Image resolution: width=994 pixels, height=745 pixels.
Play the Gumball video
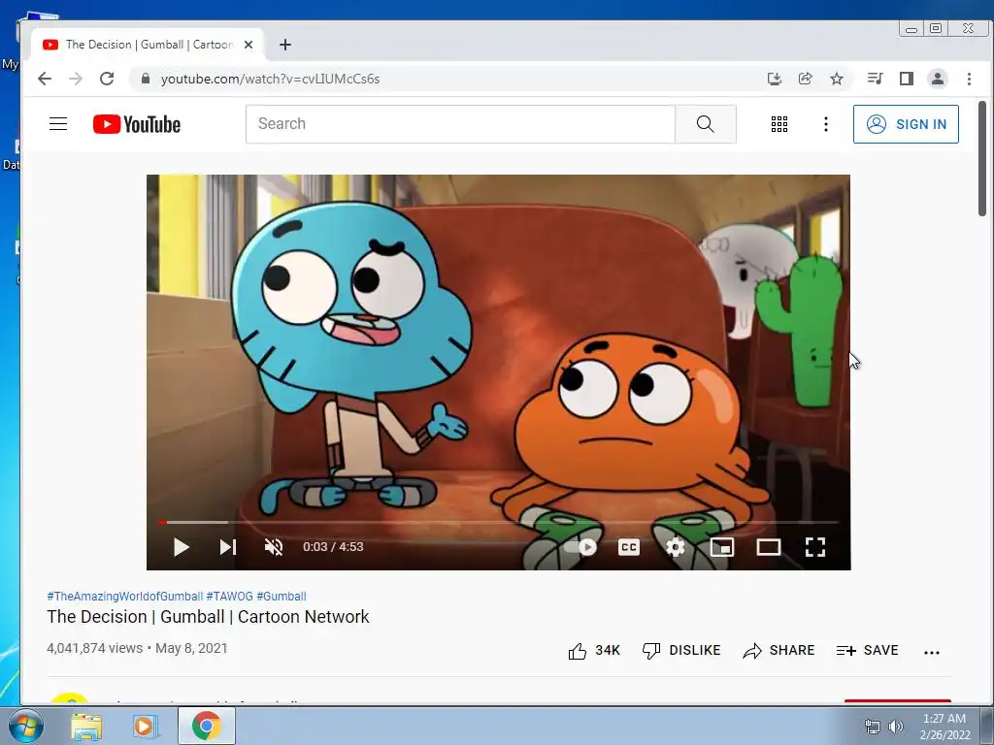coord(182,547)
